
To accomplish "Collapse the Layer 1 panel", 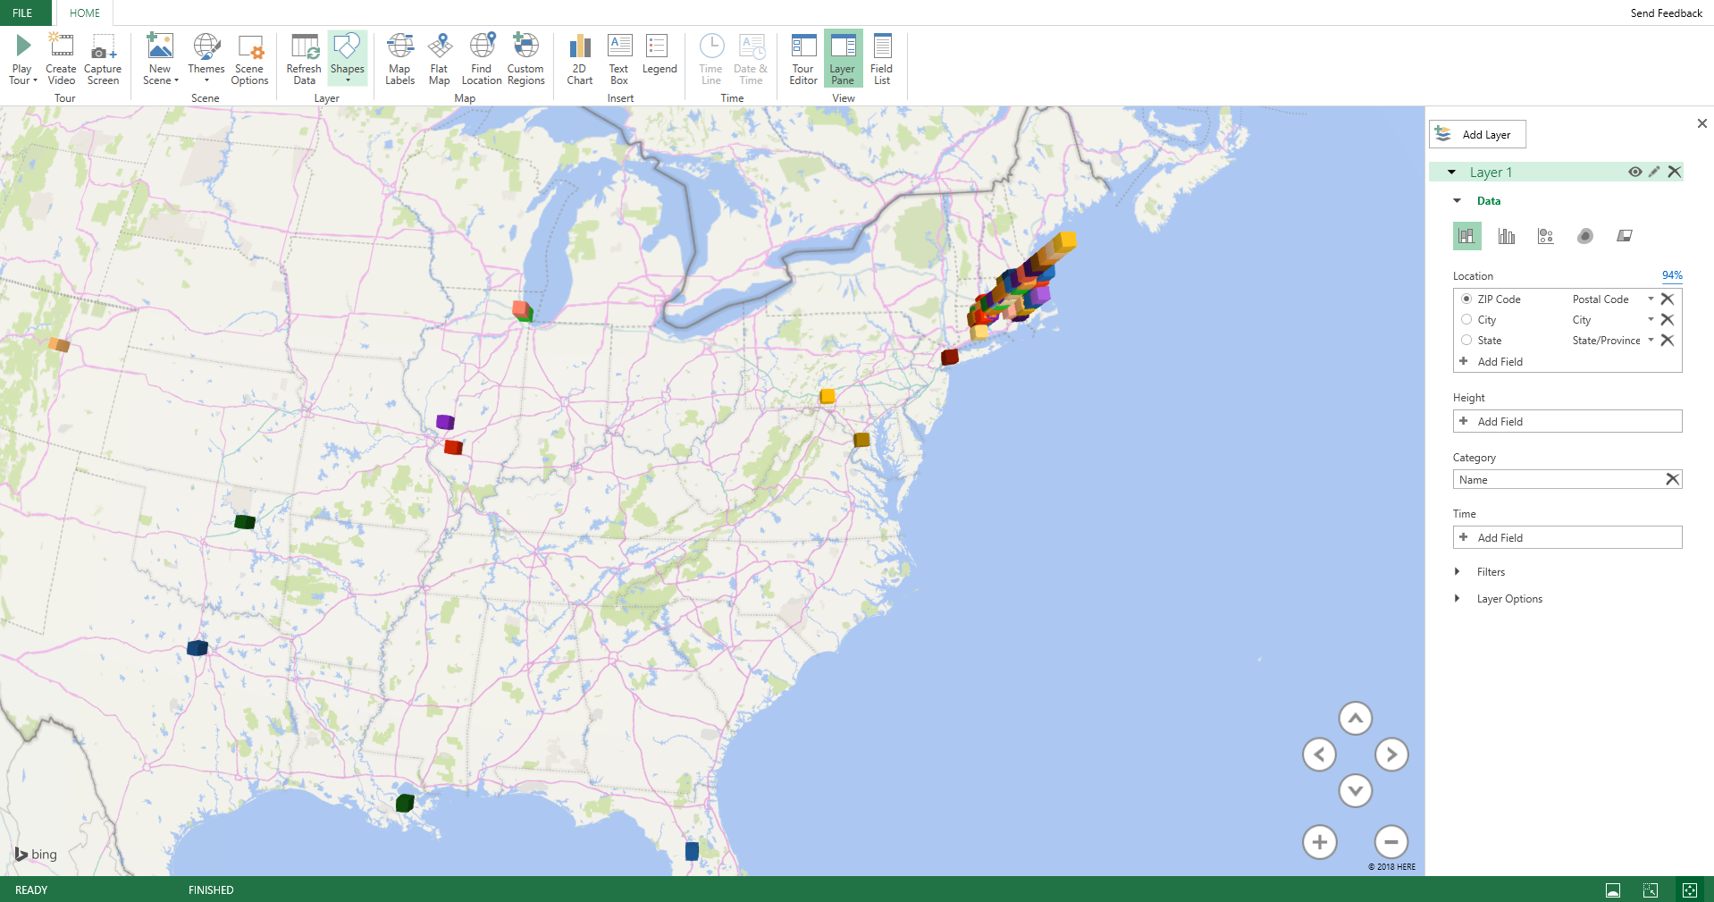I will 1452,171.
